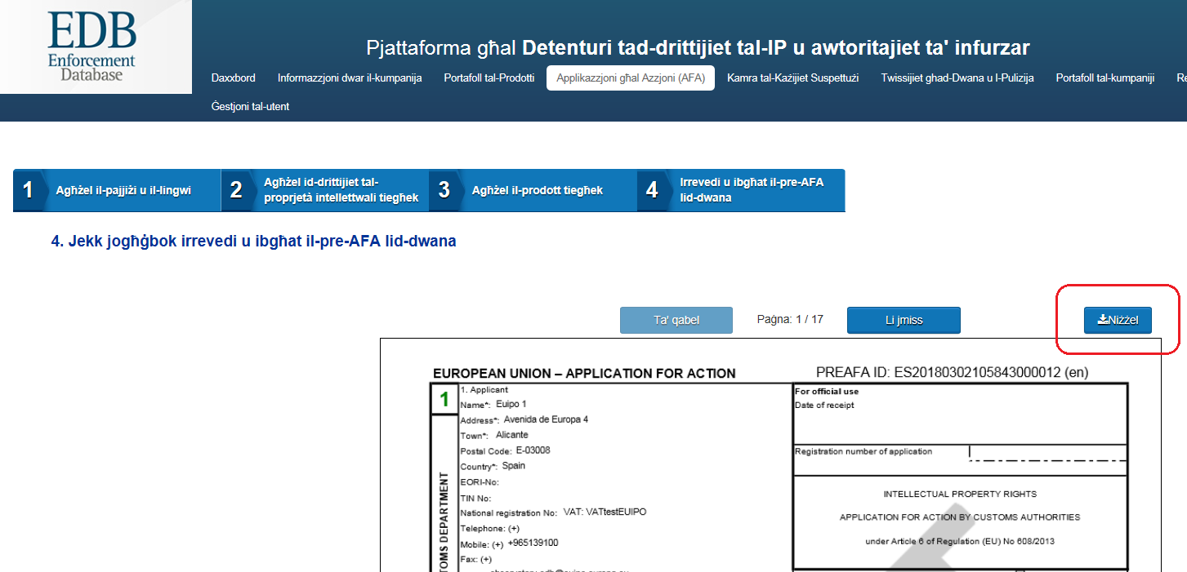Click the document preview title EUROPEAN UNION – APPLICATION FOR ACTION

tap(584, 374)
